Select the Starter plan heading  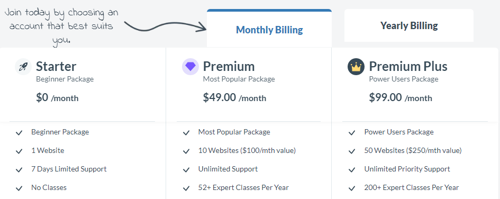click(x=56, y=66)
